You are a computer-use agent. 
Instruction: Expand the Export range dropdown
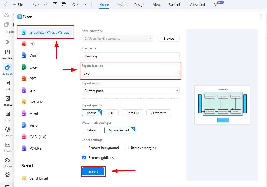point(177,91)
